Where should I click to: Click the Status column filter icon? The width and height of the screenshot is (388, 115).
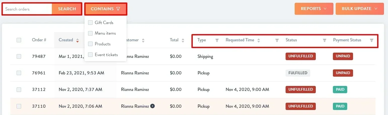tap(325, 40)
